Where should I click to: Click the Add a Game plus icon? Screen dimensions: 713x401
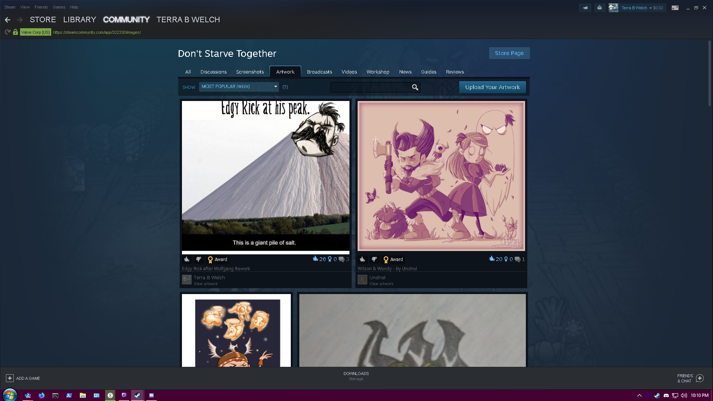tap(10, 378)
